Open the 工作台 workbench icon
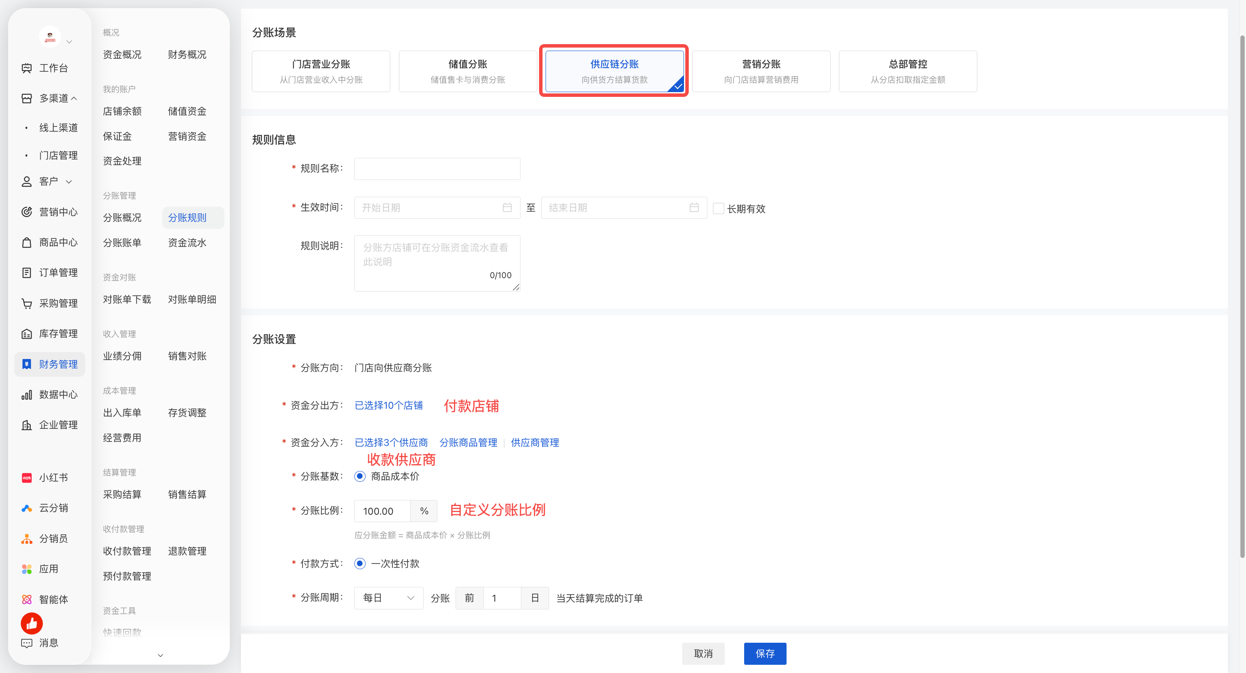The height and width of the screenshot is (673, 1246). [26, 68]
